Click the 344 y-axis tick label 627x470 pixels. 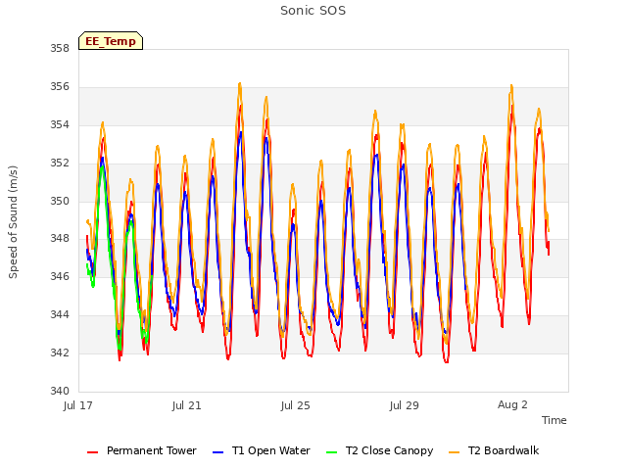tap(60, 315)
